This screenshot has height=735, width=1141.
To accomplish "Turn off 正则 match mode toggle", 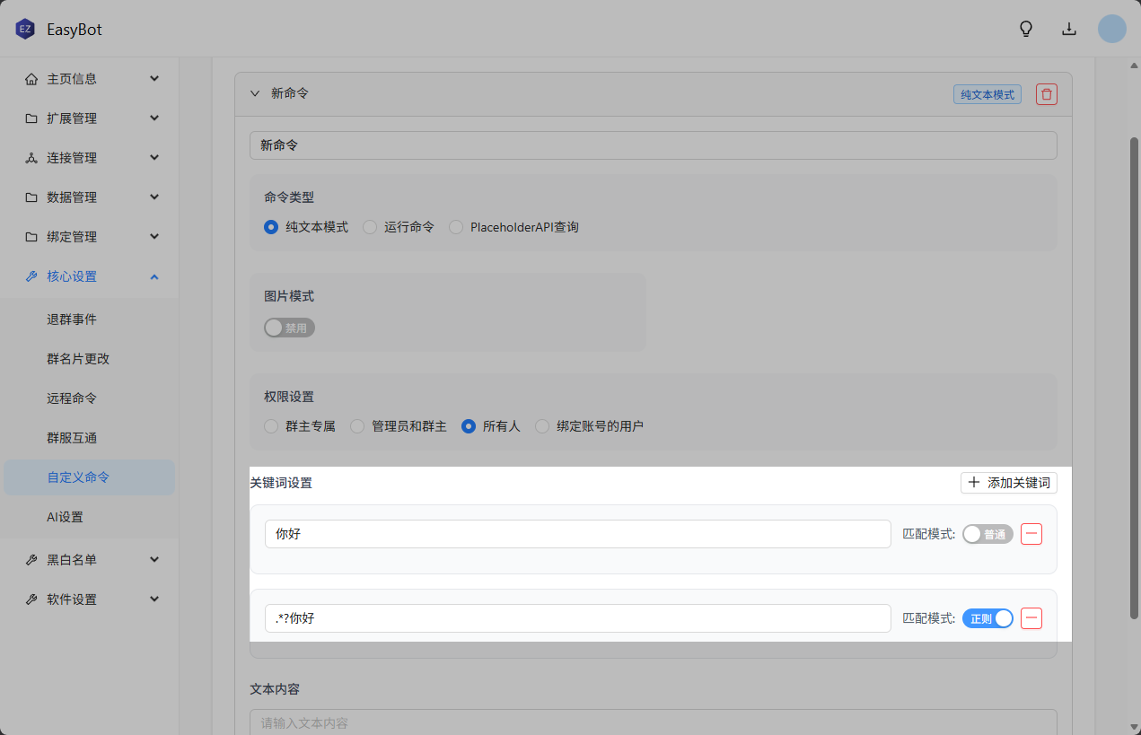I will coord(987,618).
